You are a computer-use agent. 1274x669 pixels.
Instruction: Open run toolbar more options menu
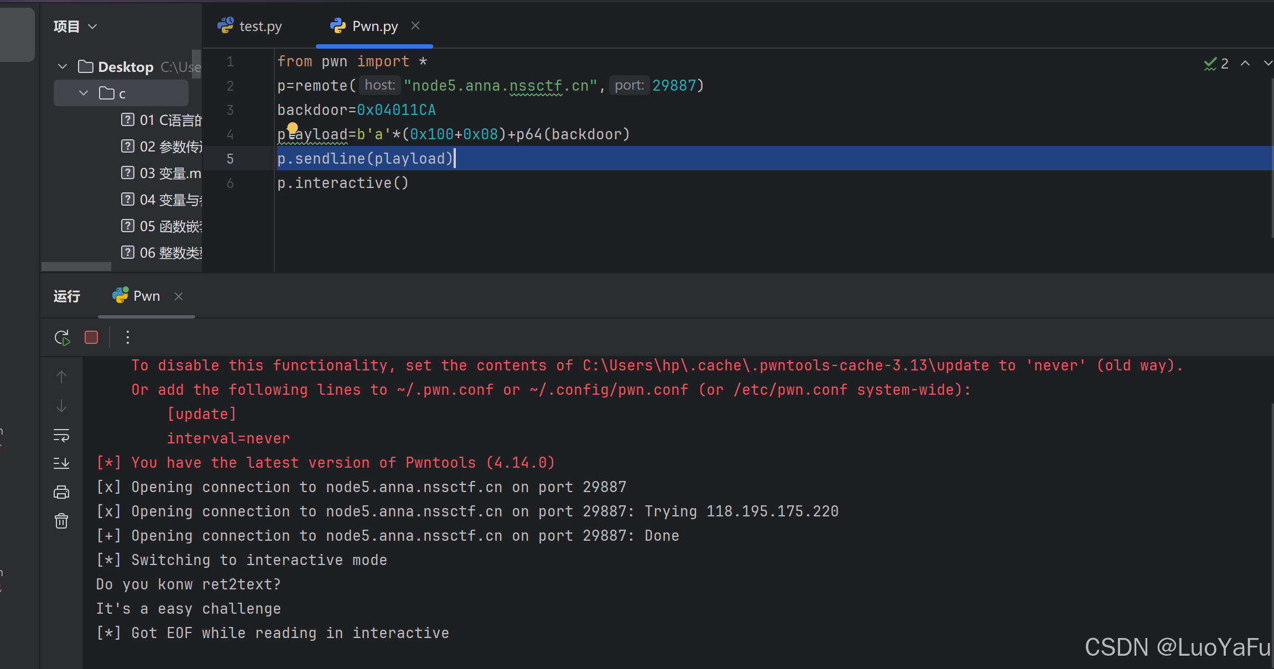[x=128, y=337]
